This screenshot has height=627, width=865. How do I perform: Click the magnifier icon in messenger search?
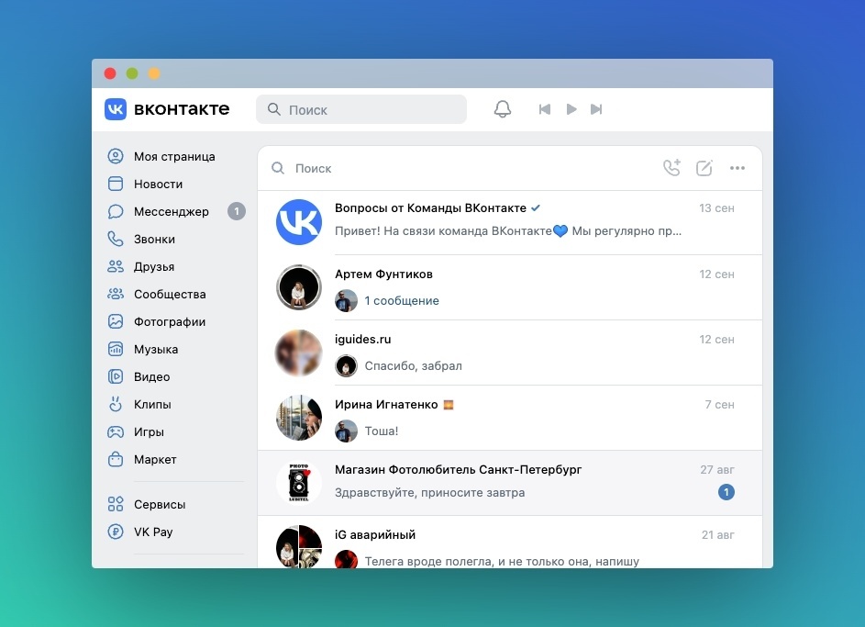278,168
